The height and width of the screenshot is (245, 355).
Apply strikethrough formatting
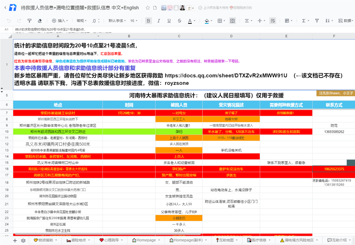click(179, 21)
